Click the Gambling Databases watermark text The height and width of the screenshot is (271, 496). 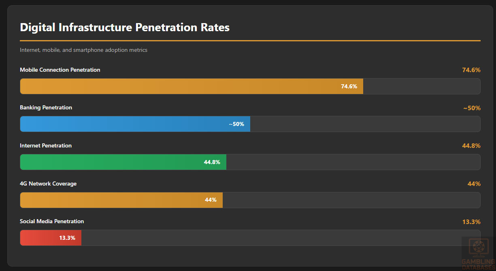(478, 265)
